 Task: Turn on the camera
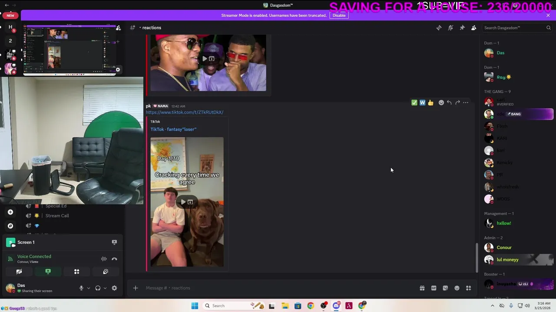point(19,271)
